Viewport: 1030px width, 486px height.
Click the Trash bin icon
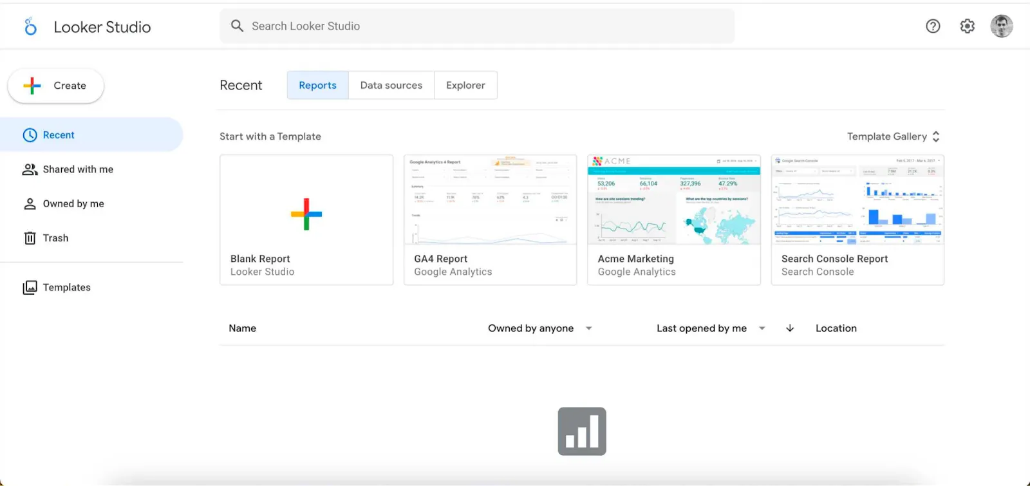coord(30,238)
